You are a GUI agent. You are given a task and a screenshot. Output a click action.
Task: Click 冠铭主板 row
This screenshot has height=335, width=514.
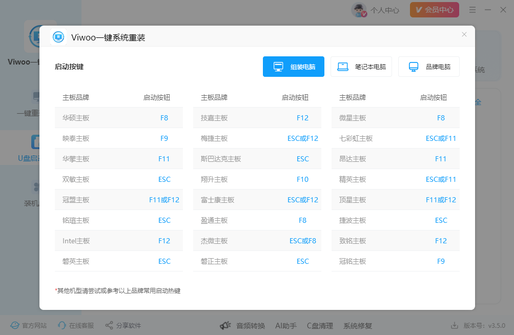pyautogui.click(x=396, y=261)
